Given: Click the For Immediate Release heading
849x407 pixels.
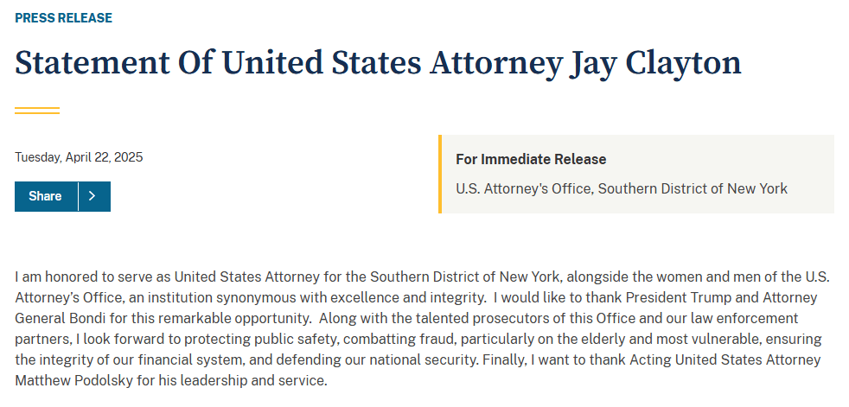Looking at the screenshot, I should coord(531,159).
